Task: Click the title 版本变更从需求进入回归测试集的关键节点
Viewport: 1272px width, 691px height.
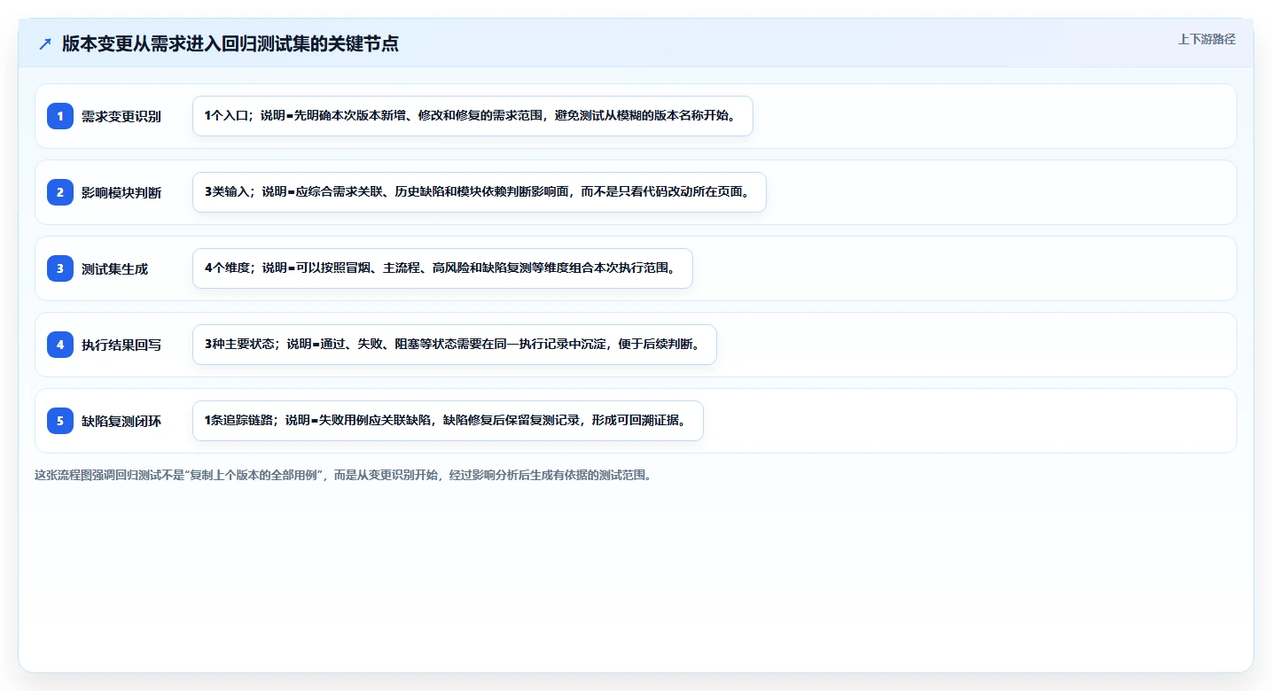Action: point(230,43)
